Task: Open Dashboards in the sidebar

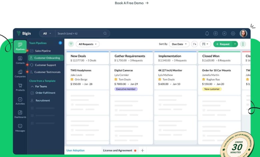Action: pos(20,114)
